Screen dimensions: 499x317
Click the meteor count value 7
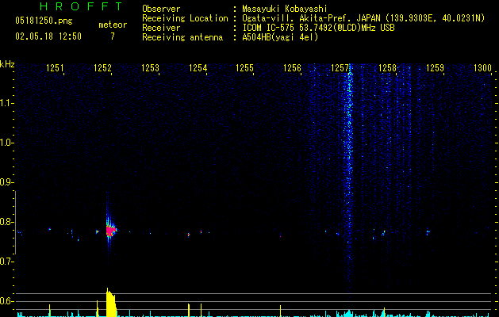[x=113, y=36]
